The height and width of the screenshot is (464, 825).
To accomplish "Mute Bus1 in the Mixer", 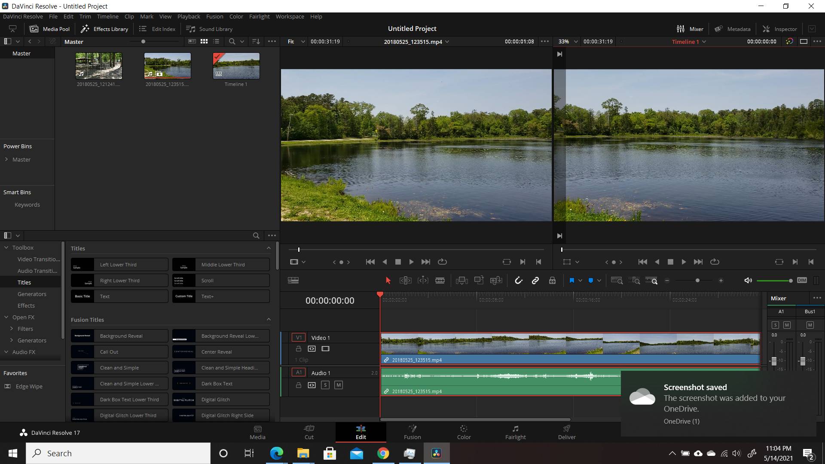I will [810, 325].
